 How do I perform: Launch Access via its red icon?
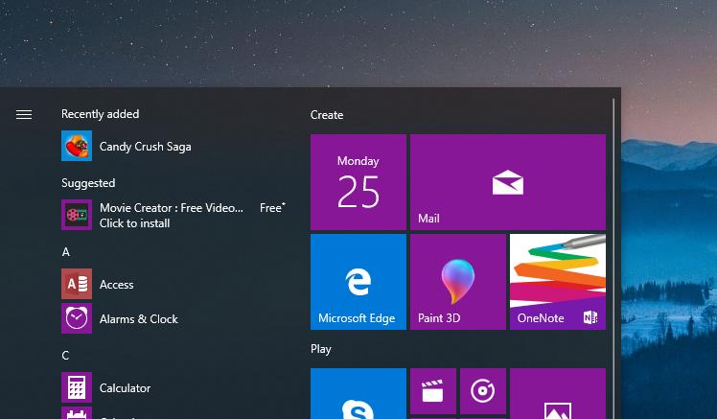[x=77, y=284]
